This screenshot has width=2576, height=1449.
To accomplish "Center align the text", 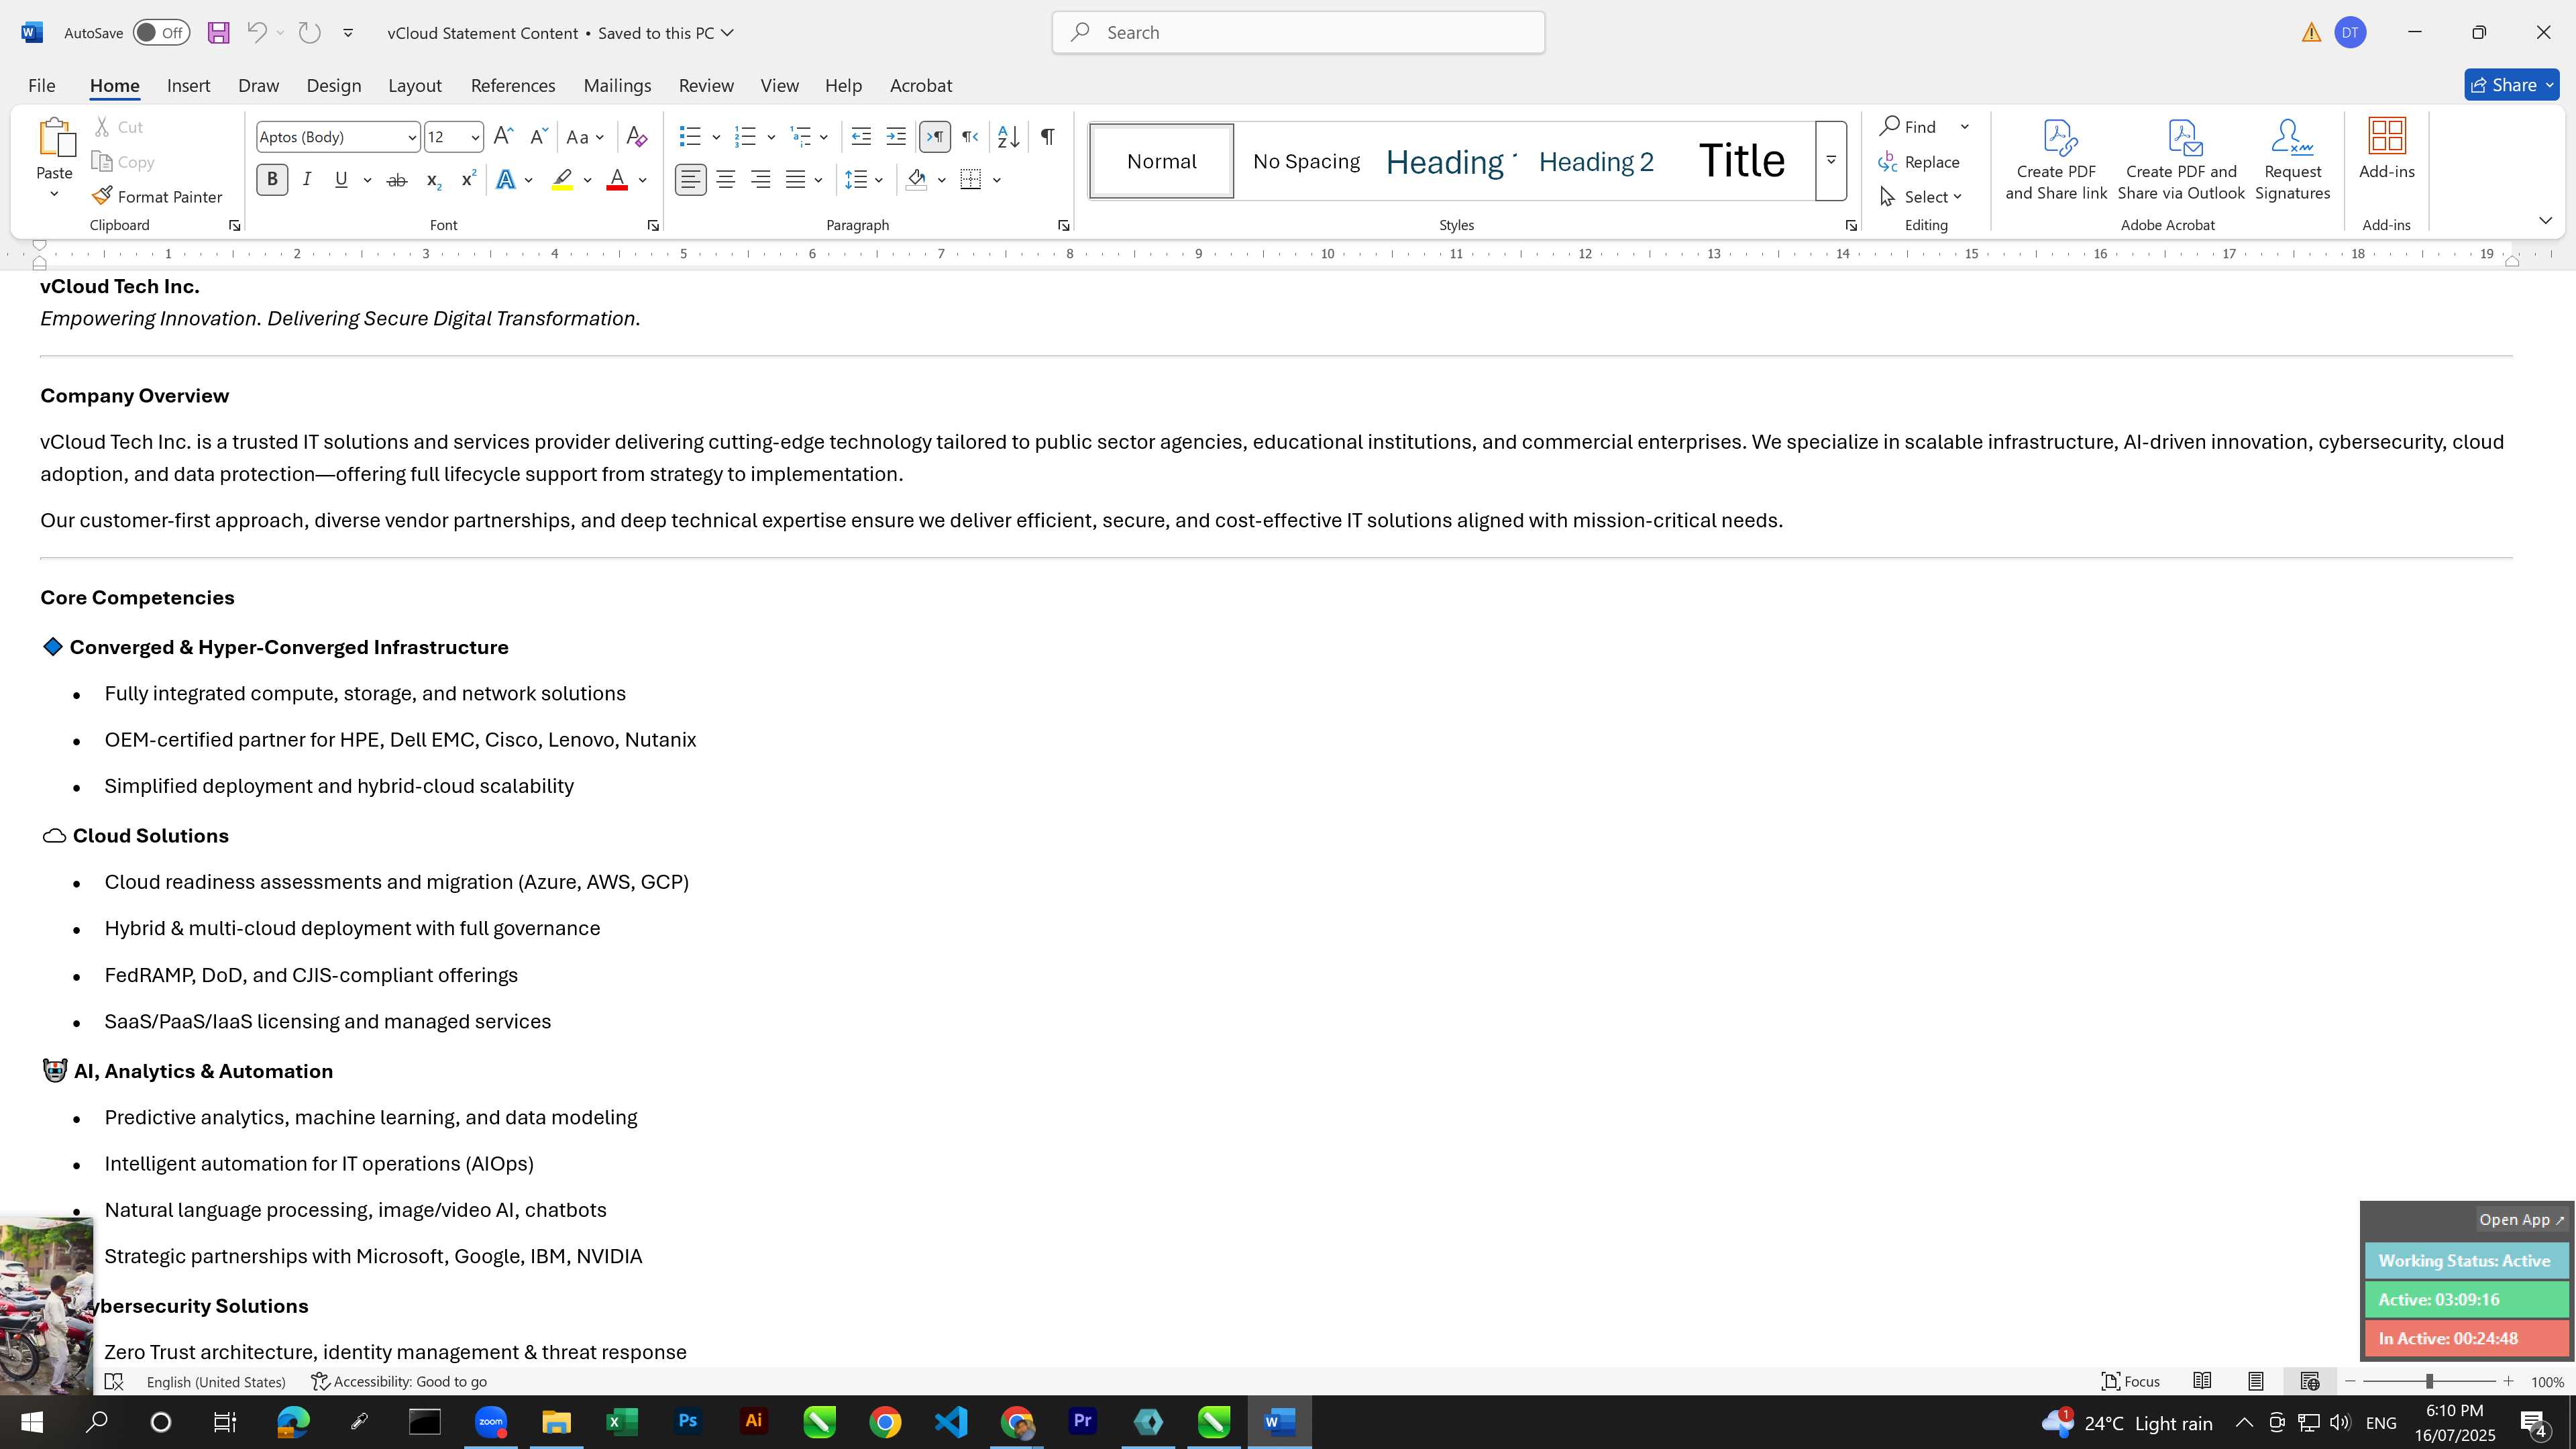I will tap(726, 180).
